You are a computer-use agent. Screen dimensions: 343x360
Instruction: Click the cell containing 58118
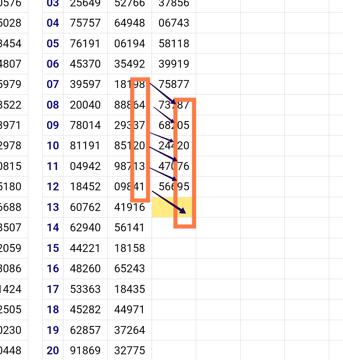coord(174,44)
